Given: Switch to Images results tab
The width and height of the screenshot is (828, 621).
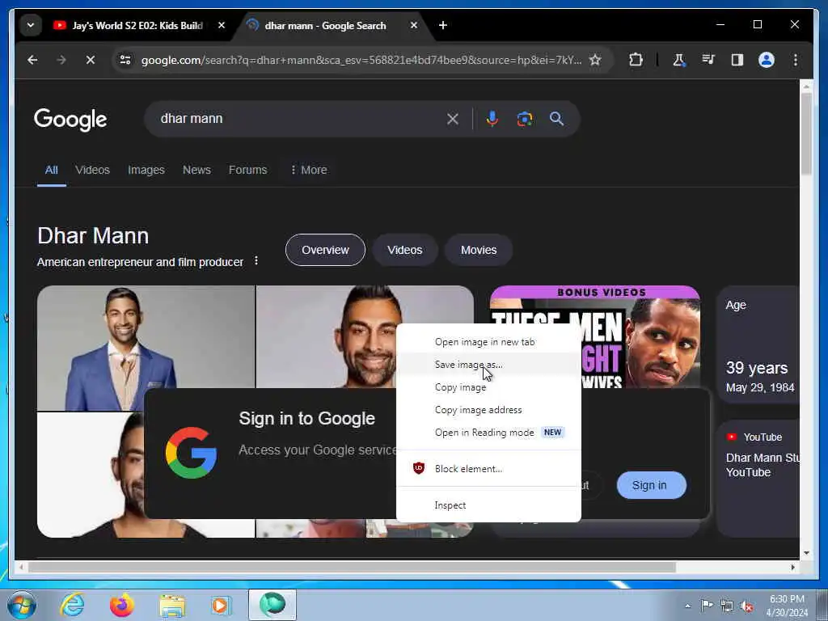Looking at the screenshot, I should [146, 170].
